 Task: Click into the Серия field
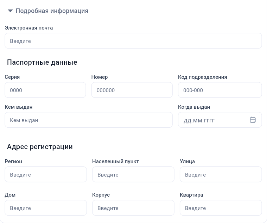pyautogui.click(x=45, y=90)
